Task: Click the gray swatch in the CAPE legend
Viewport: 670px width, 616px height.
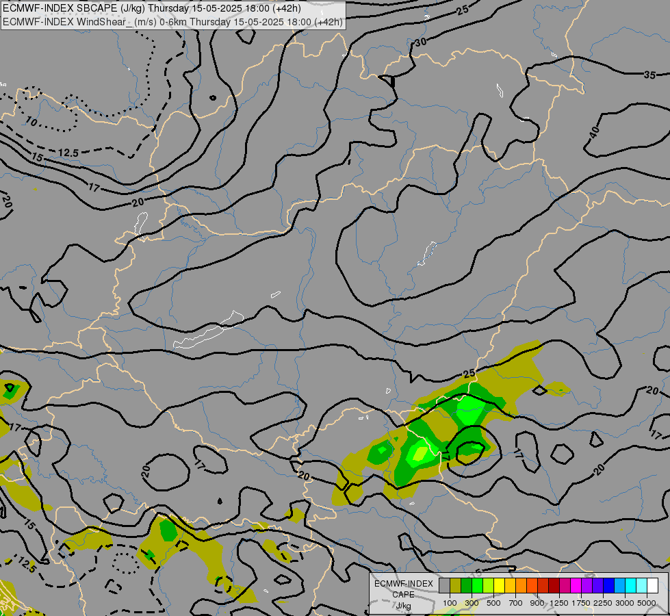Action: (444, 586)
